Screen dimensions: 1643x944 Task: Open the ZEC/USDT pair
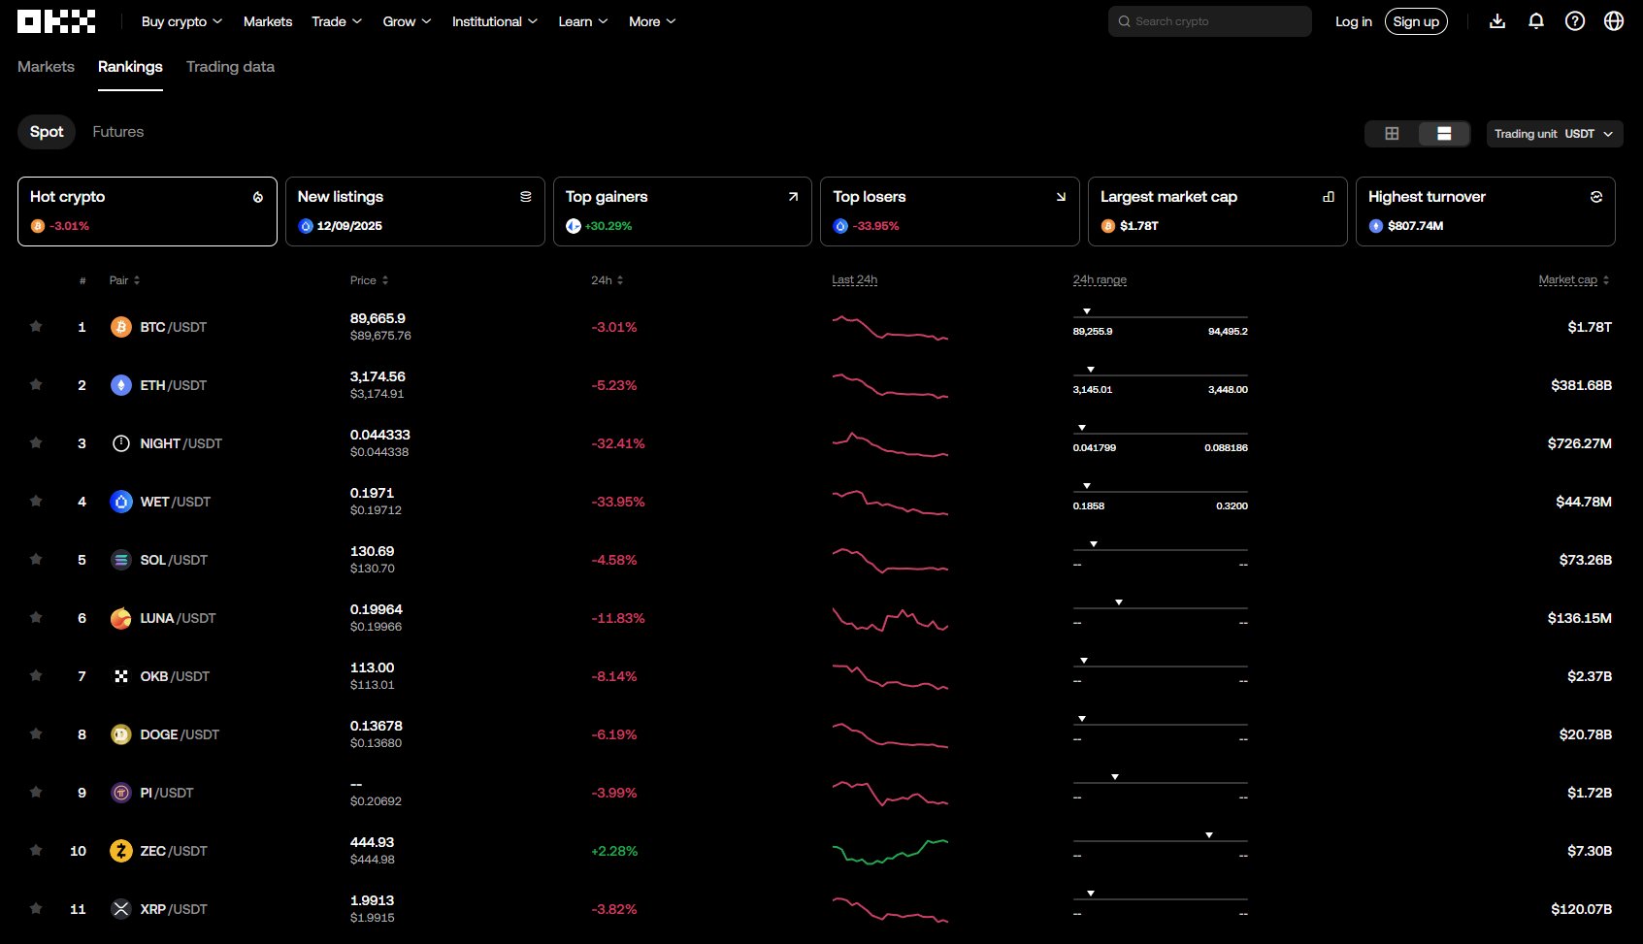pyautogui.click(x=174, y=851)
